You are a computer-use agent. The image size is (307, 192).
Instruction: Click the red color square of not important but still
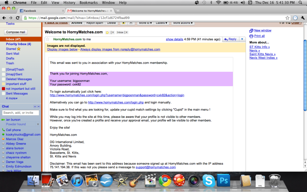(x=3, y=89)
